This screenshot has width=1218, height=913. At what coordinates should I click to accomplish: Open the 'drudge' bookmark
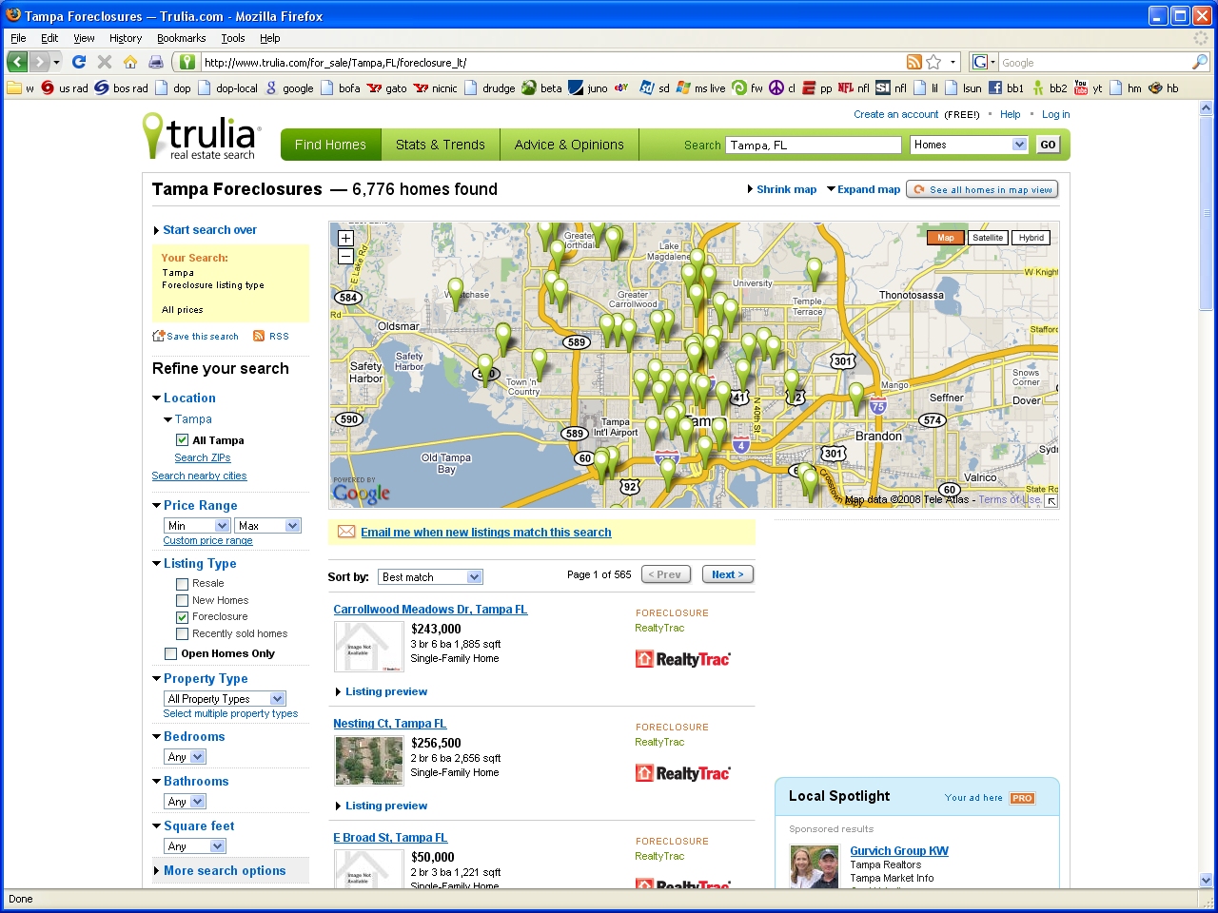(488, 87)
